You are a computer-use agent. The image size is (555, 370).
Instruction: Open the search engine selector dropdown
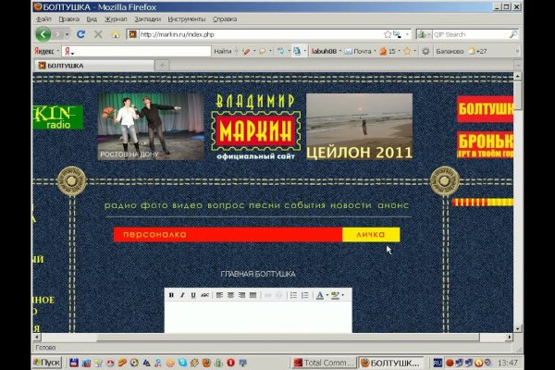pos(425,34)
